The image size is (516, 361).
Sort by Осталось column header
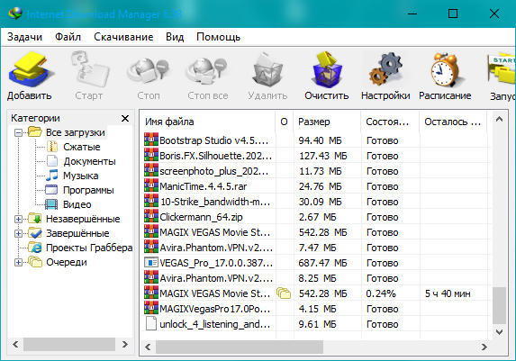click(453, 122)
